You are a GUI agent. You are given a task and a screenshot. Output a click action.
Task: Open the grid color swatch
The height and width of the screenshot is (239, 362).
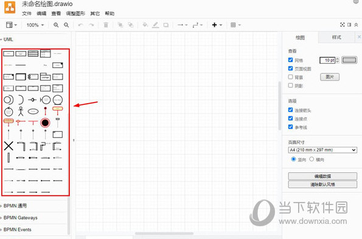click(349, 60)
